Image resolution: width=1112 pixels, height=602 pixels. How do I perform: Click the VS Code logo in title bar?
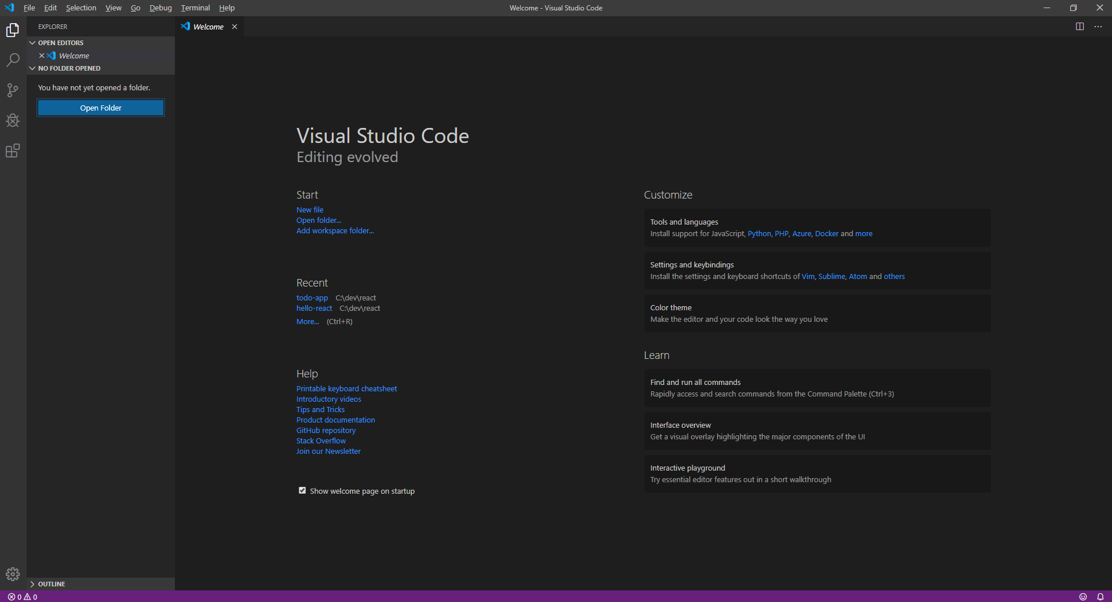point(9,8)
